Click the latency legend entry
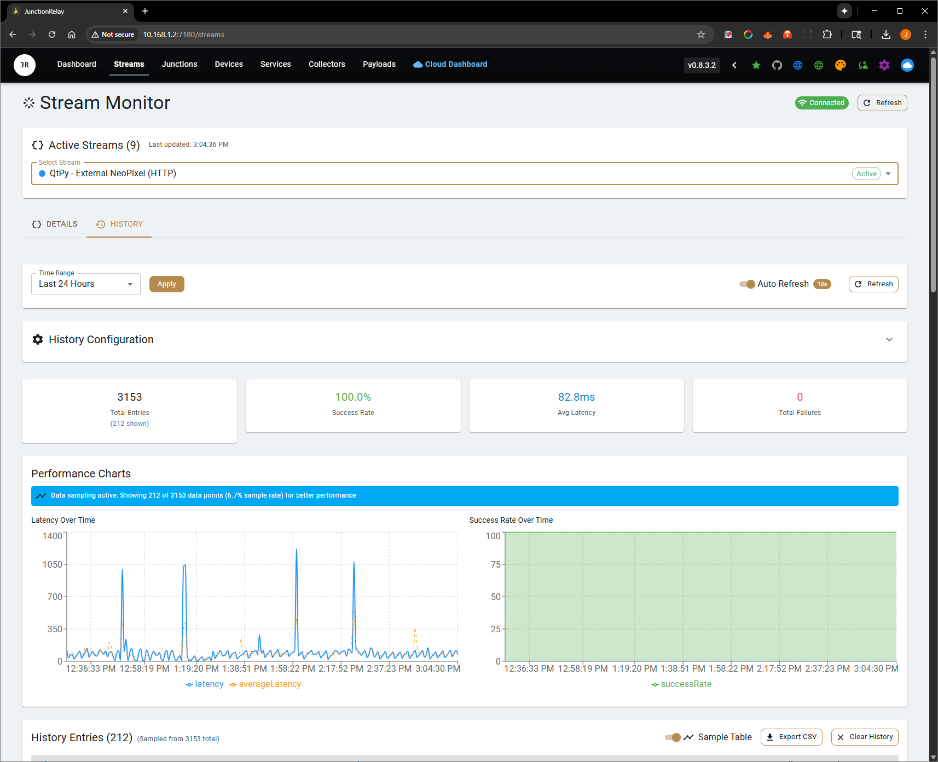 coord(205,684)
